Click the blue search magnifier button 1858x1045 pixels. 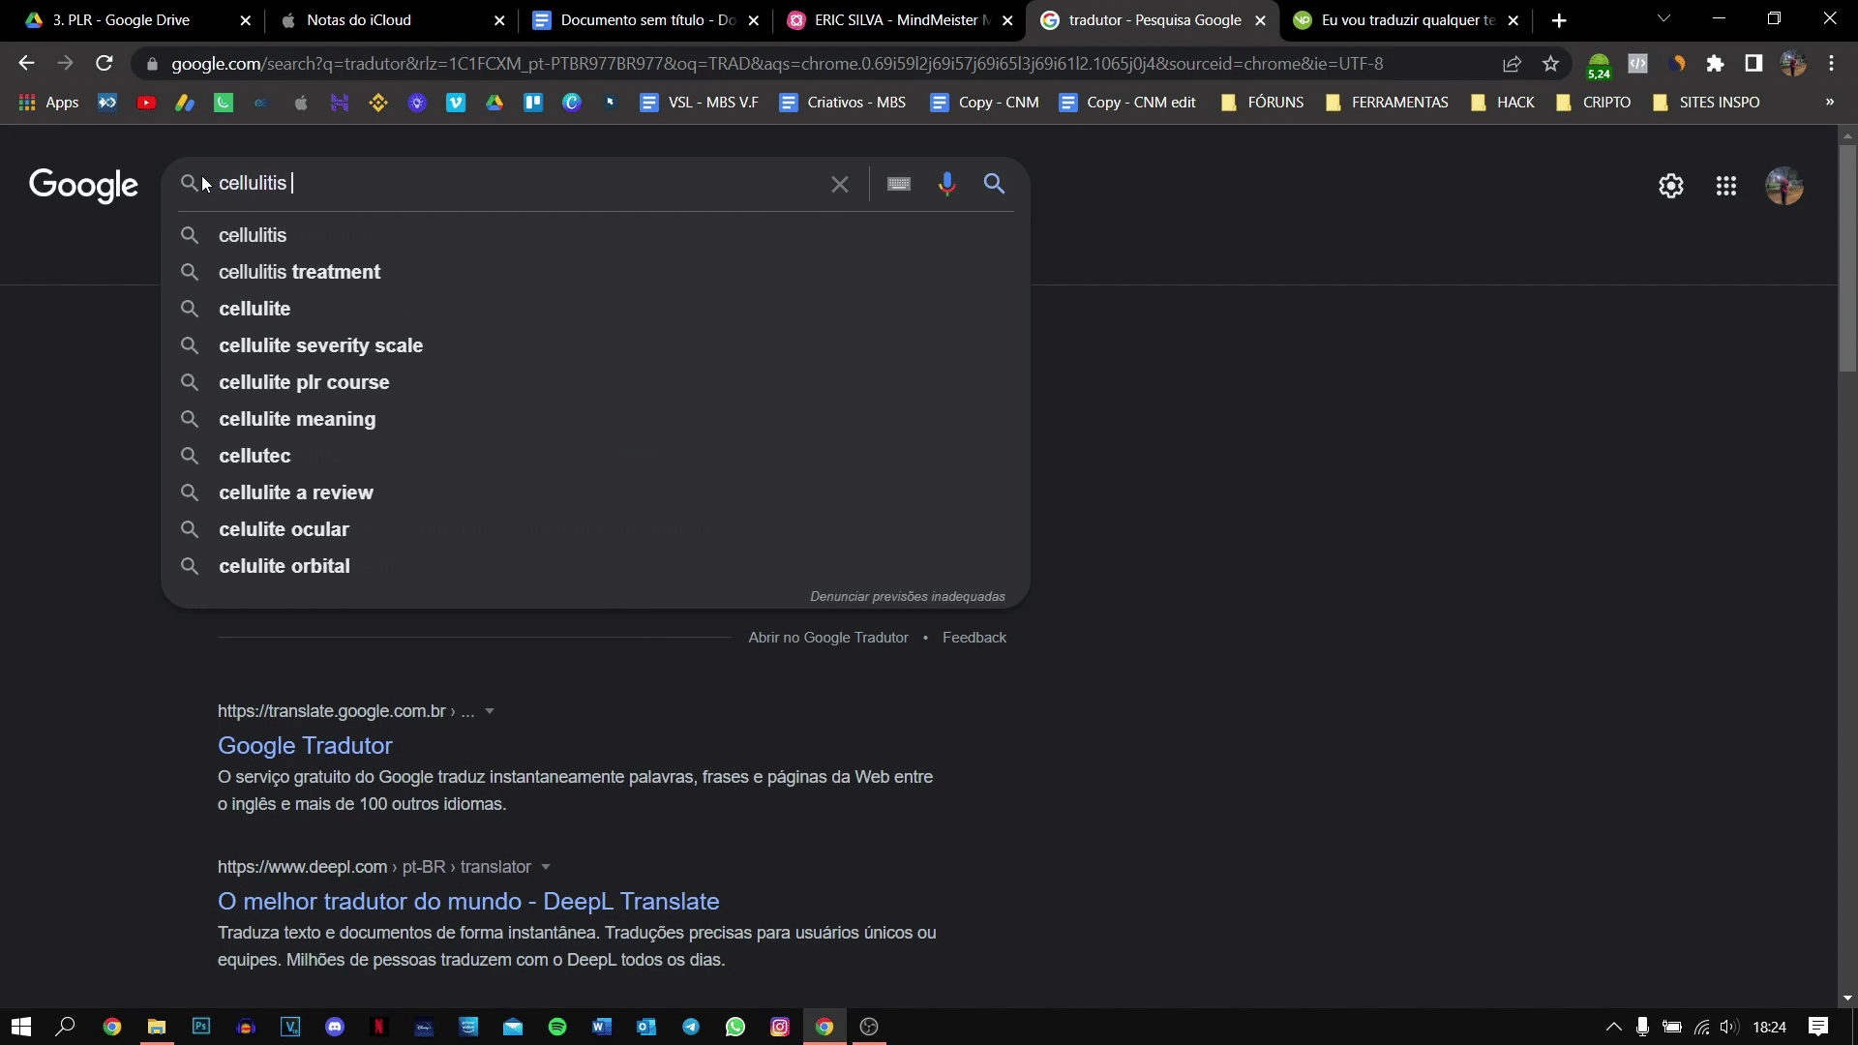pos(994,184)
